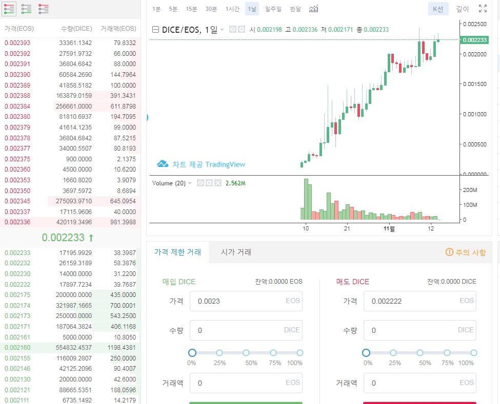The height and width of the screenshot is (404, 500).
Task: Click the buy price field 0.0023
Action: pos(246,301)
